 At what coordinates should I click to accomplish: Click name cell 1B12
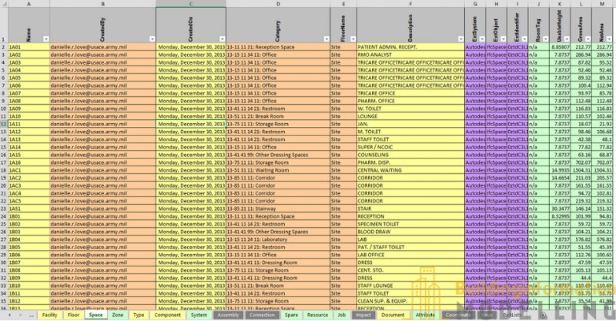coord(28,301)
